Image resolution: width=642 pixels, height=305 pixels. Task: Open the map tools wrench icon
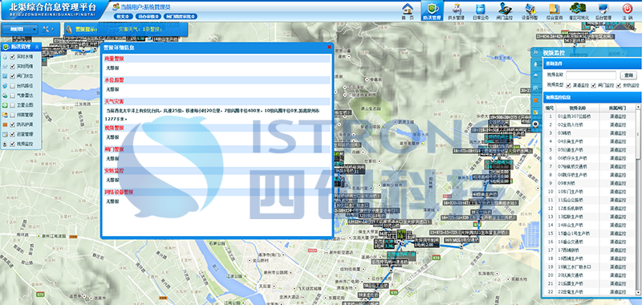(47, 29)
